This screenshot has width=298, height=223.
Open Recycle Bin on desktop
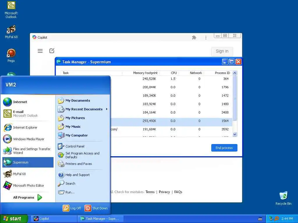(283, 198)
